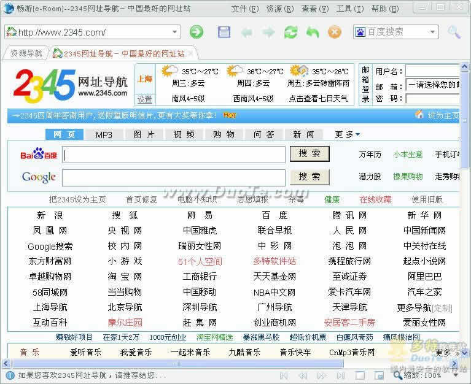Click the Baidu logo beside search box

pyautogui.click(x=39, y=153)
